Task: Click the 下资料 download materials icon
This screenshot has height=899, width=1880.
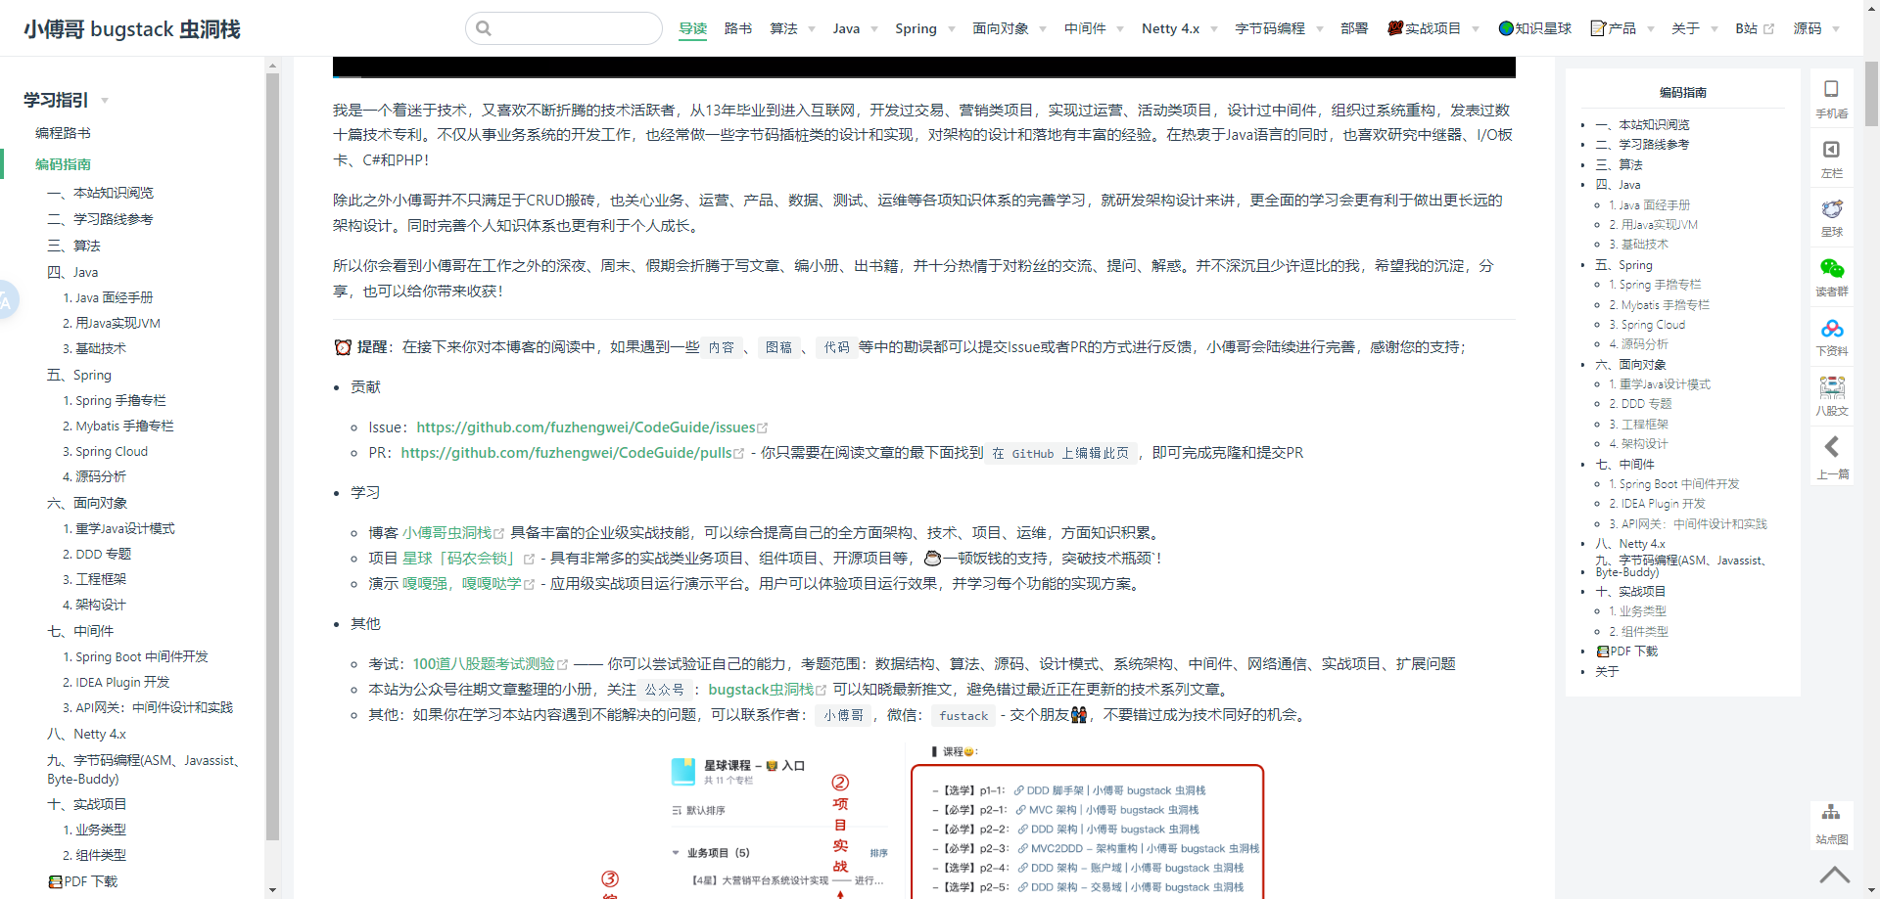Action: (1831, 336)
